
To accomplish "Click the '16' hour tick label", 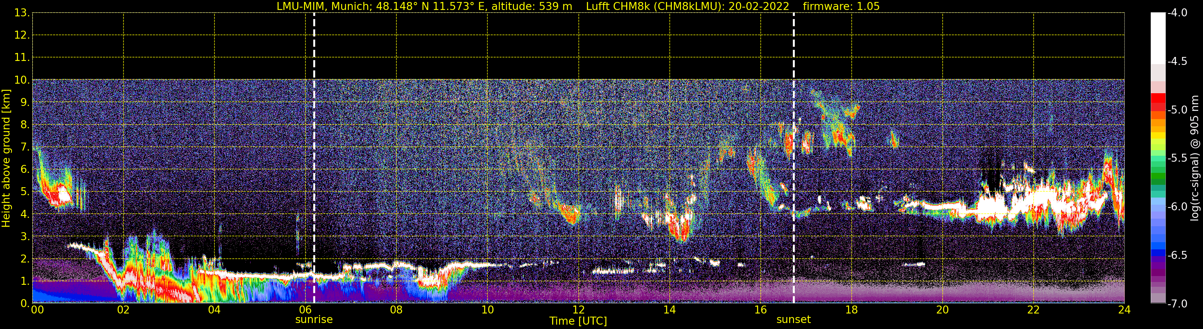I will click(761, 310).
